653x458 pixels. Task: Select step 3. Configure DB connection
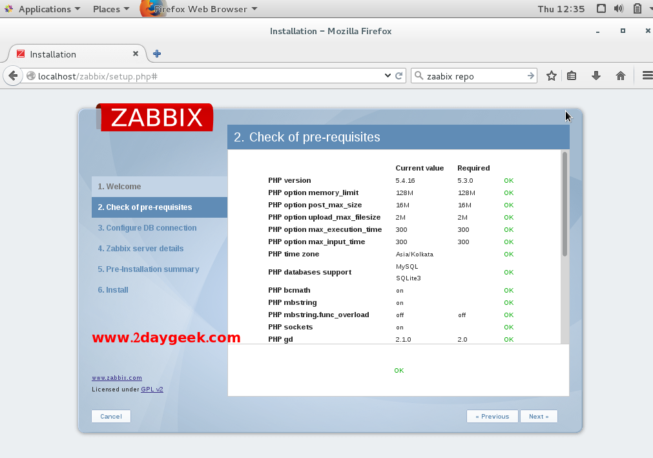tap(147, 228)
